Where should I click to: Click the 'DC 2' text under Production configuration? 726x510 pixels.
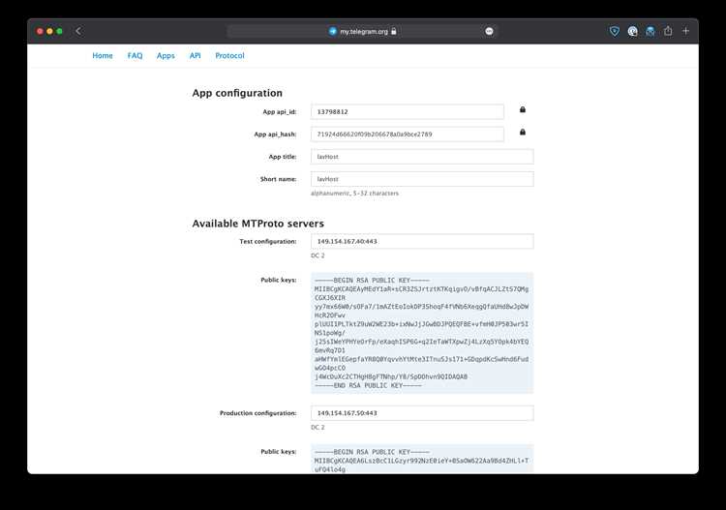318,427
